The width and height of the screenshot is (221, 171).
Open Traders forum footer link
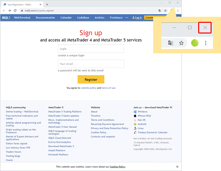[x=13, y=152]
